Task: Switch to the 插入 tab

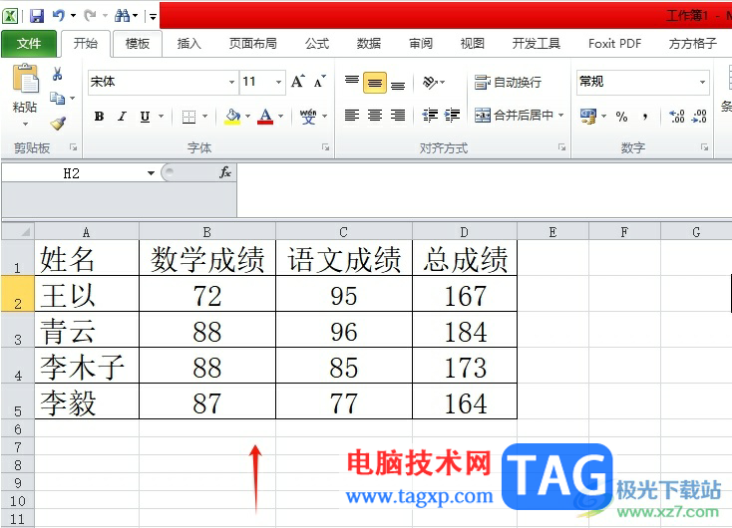Action: pyautogui.click(x=189, y=44)
